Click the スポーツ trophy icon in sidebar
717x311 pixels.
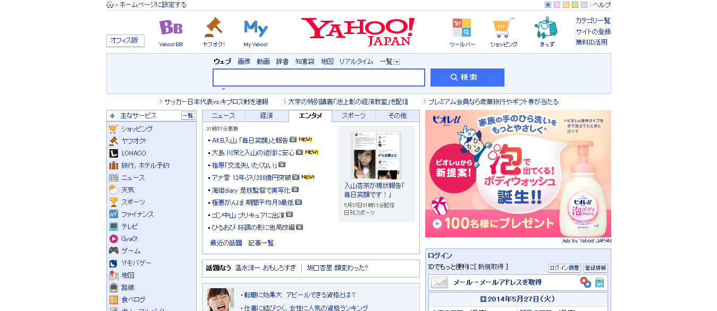pos(113,202)
